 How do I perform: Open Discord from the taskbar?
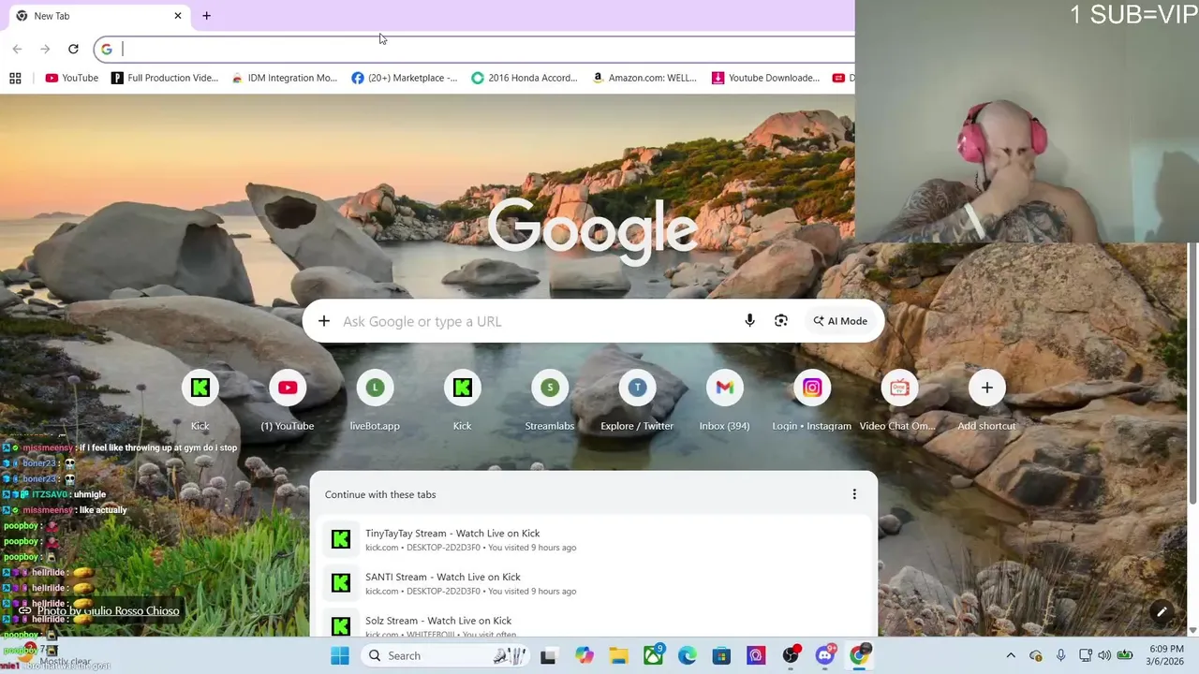825,655
